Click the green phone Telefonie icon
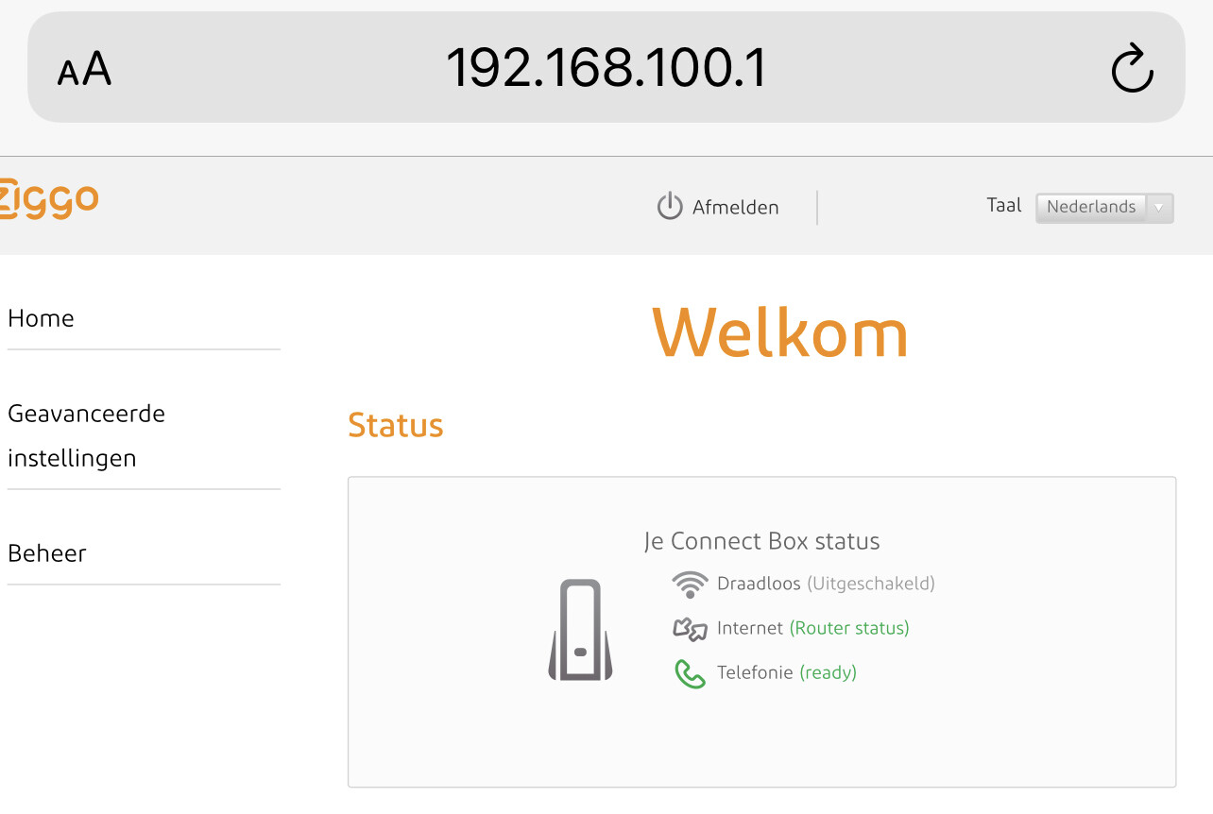Viewport: 1213px width, 814px height. coord(690,673)
